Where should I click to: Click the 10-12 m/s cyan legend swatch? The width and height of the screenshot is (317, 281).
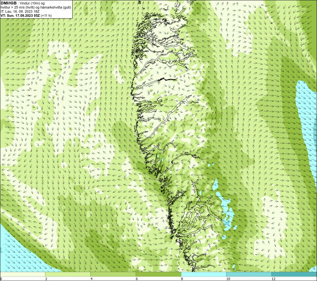tap(249, 274)
